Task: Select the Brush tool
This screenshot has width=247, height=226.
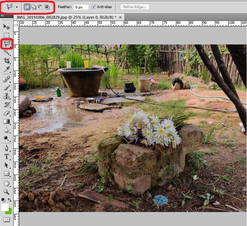Action: point(7,87)
